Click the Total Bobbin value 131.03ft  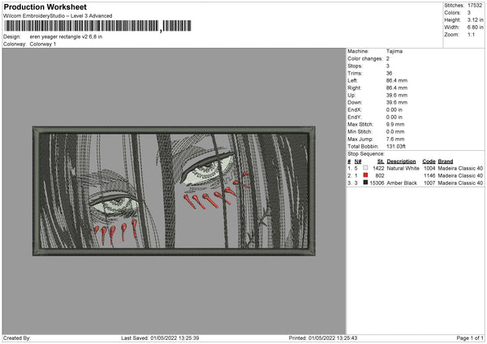396,146
